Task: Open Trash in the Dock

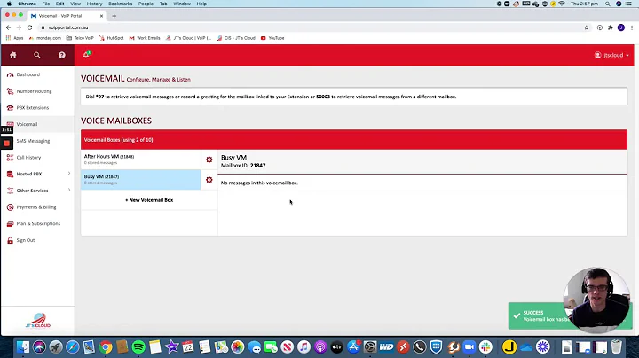Action: pyautogui.click(x=617, y=346)
